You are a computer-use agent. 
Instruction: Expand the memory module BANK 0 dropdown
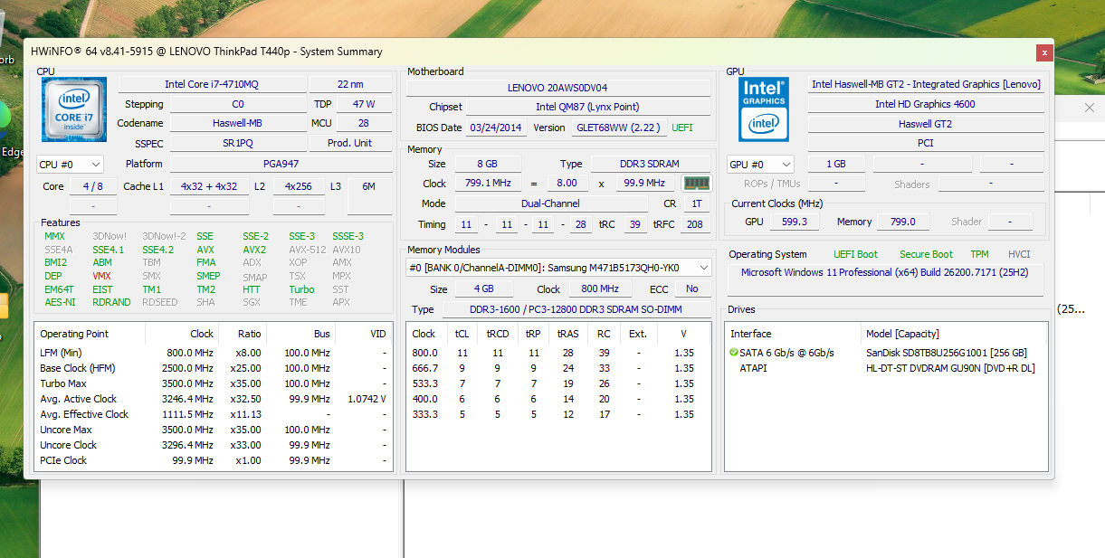coord(558,268)
